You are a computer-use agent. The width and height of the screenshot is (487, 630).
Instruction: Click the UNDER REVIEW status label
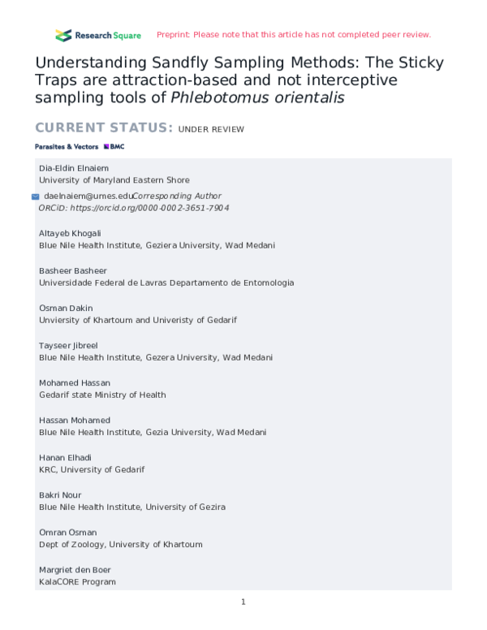211,129
